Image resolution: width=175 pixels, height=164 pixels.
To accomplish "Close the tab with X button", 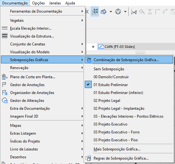I will click(x=93, y=47).
